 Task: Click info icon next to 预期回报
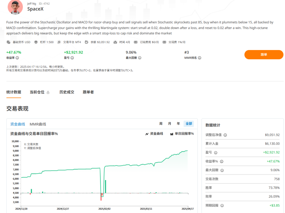221,205
